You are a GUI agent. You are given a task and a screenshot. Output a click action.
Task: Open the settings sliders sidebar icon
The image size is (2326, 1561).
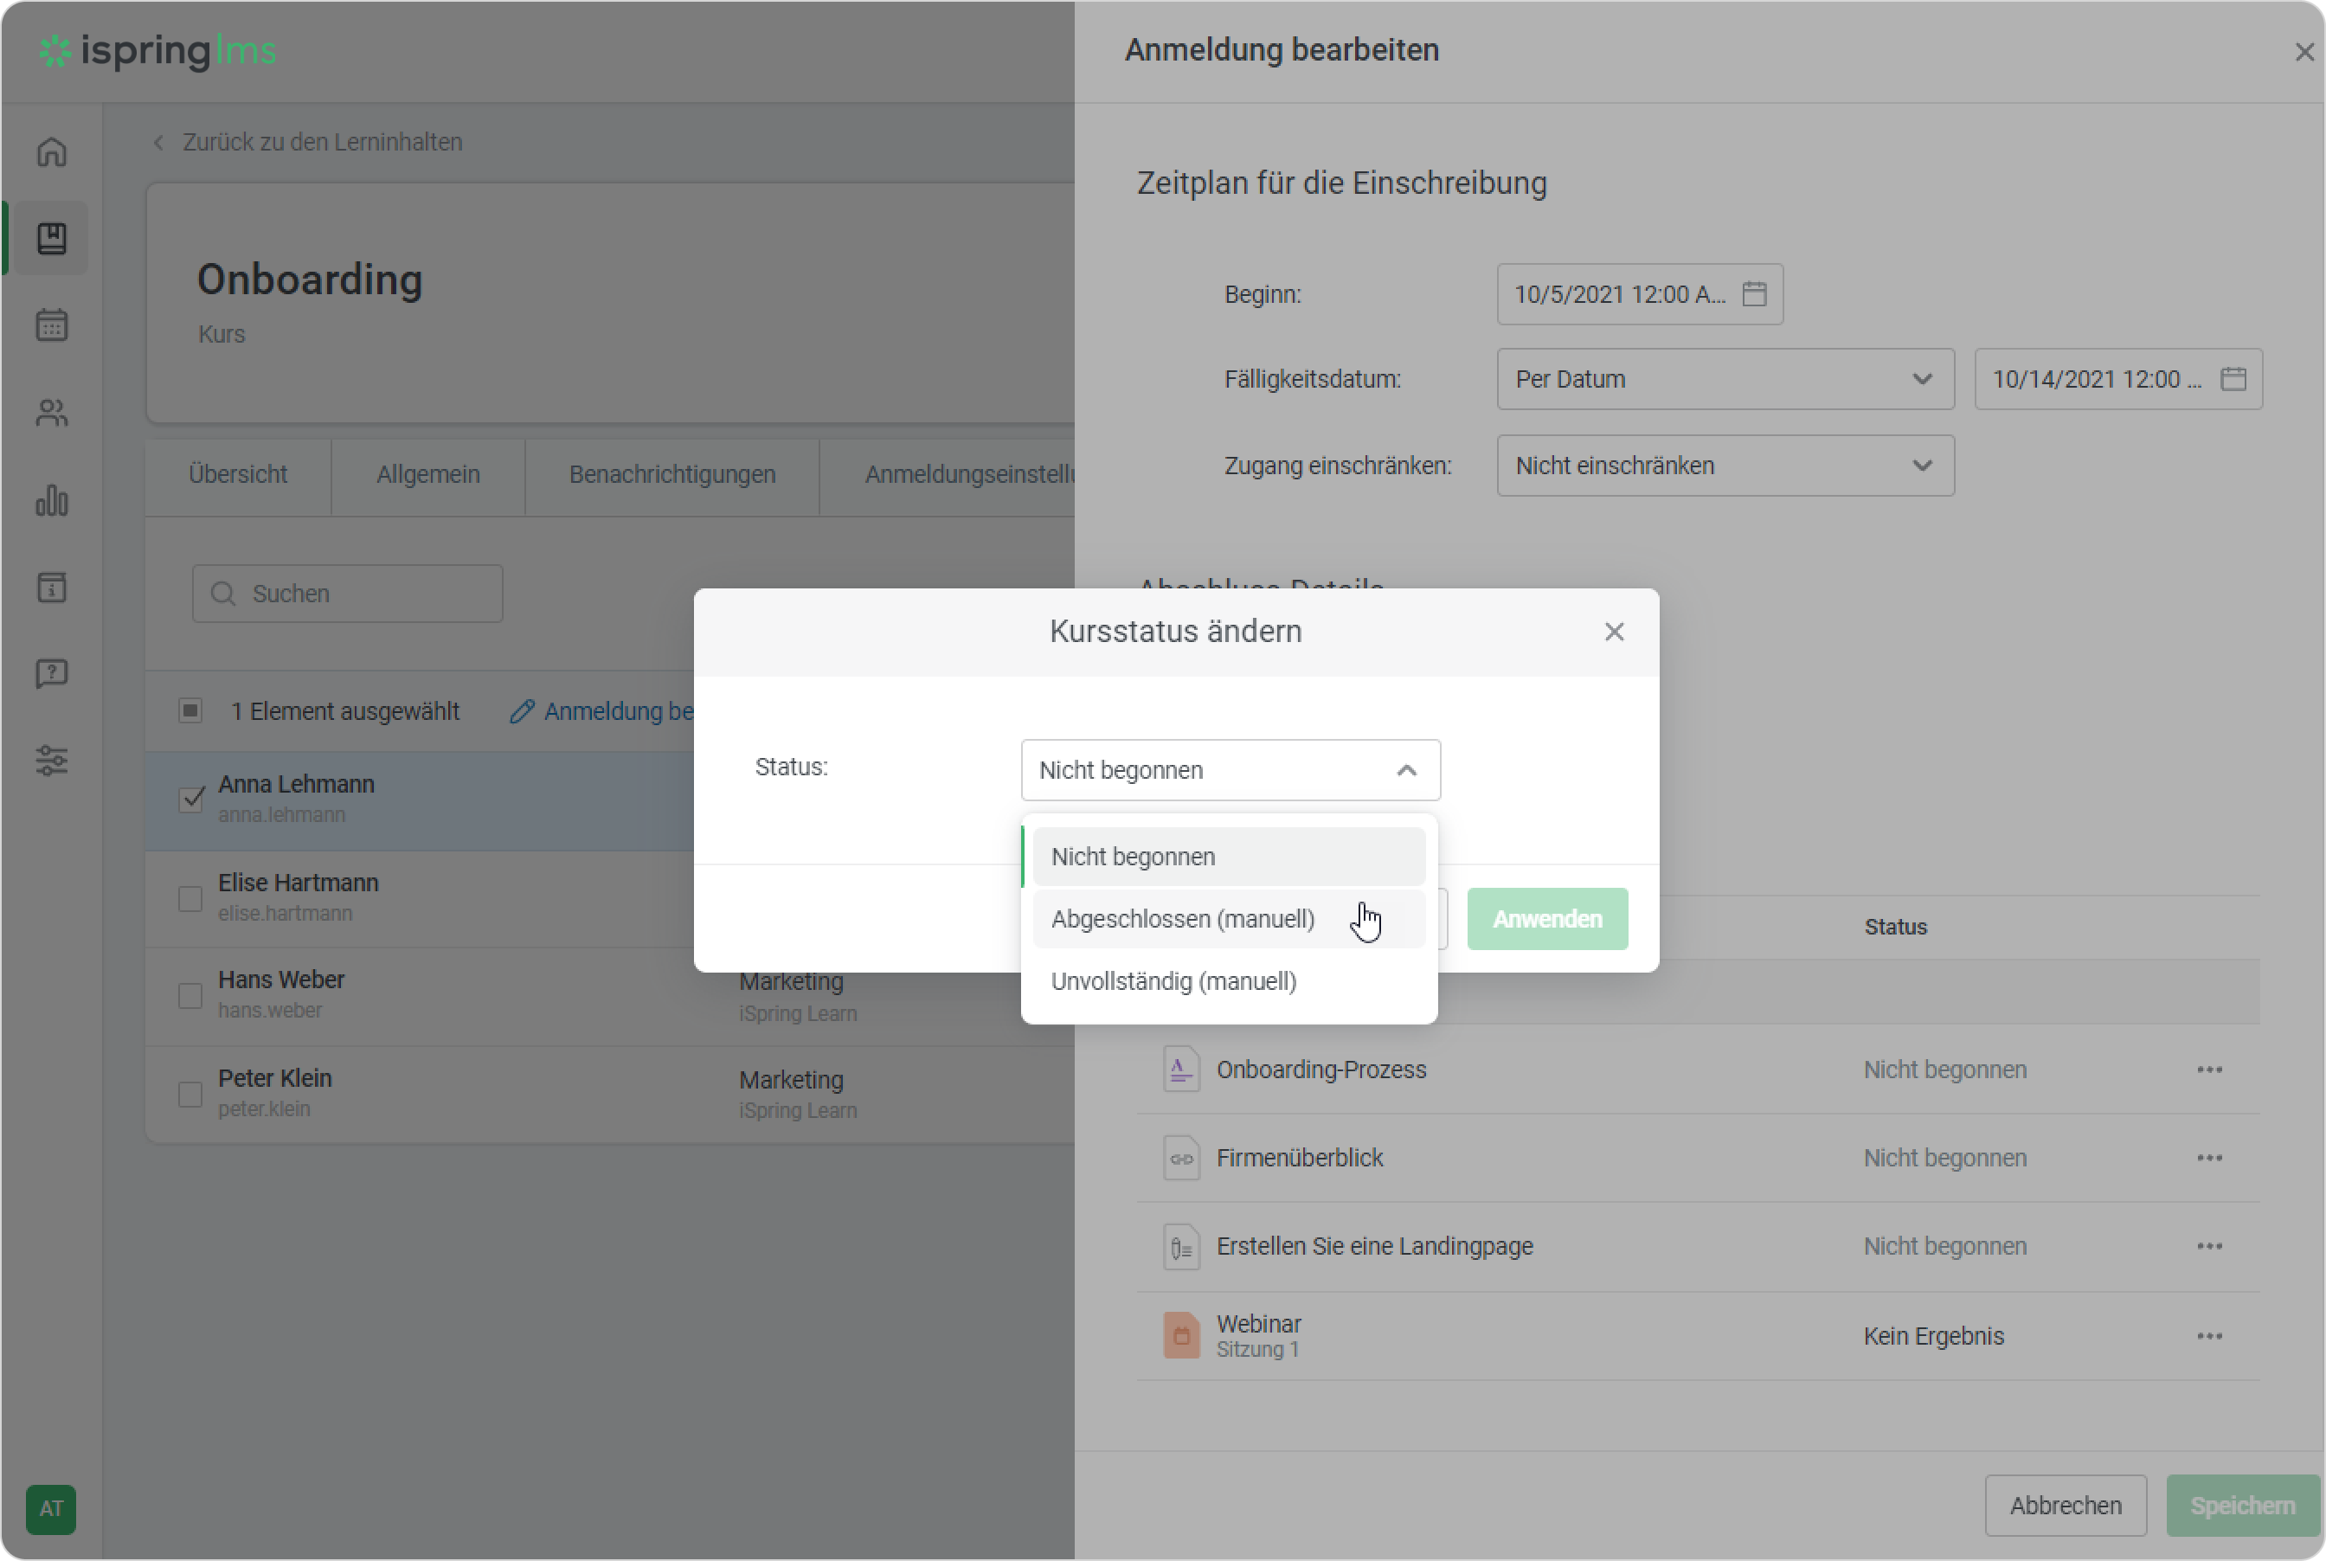coord(52,761)
